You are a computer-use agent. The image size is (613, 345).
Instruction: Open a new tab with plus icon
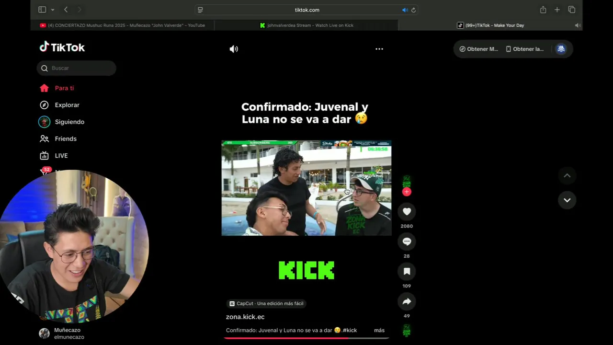tap(557, 10)
